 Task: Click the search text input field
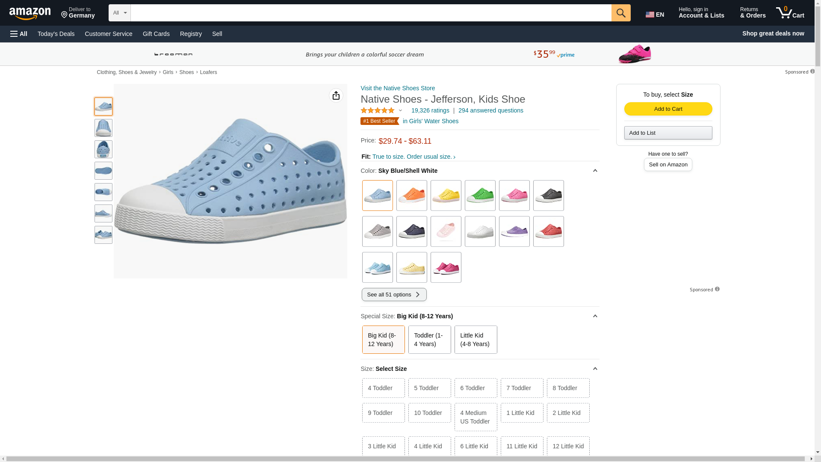(371, 13)
